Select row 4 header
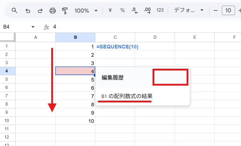The height and width of the screenshot is (146, 241). click(x=8, y=71)
